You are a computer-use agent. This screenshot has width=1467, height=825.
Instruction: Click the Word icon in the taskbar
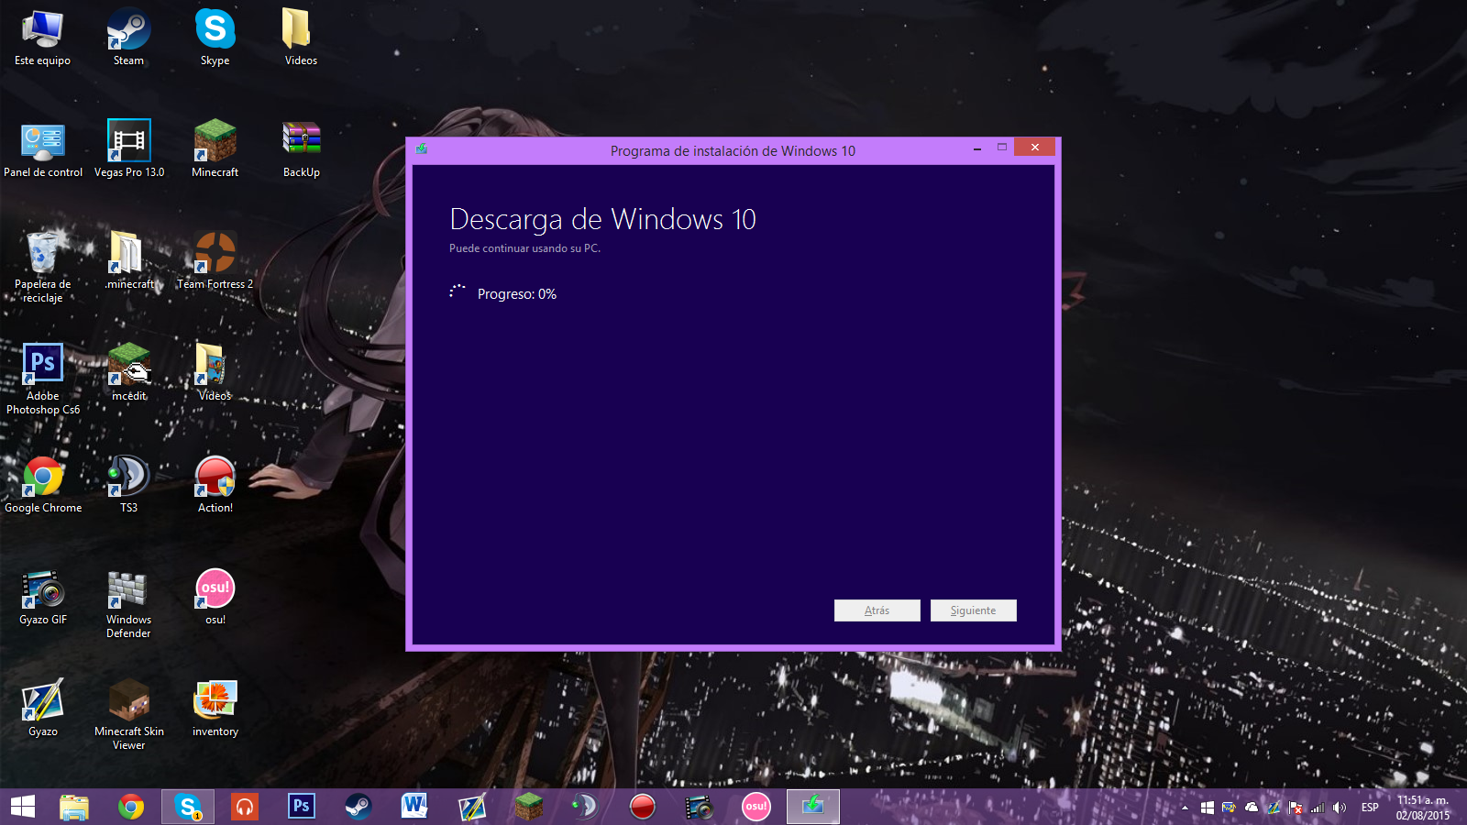pyautogui.click(x=414, y=807)
